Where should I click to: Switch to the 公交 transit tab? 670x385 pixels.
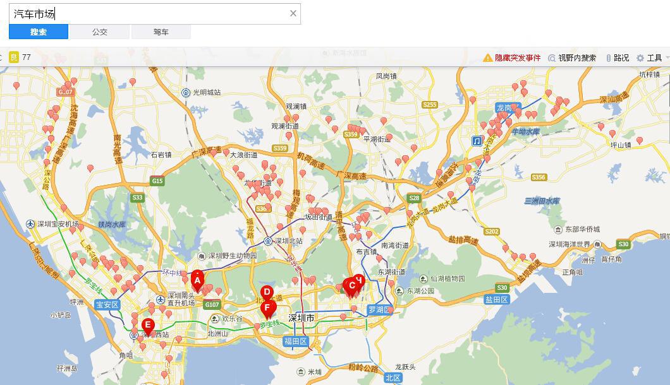point(99,32)
